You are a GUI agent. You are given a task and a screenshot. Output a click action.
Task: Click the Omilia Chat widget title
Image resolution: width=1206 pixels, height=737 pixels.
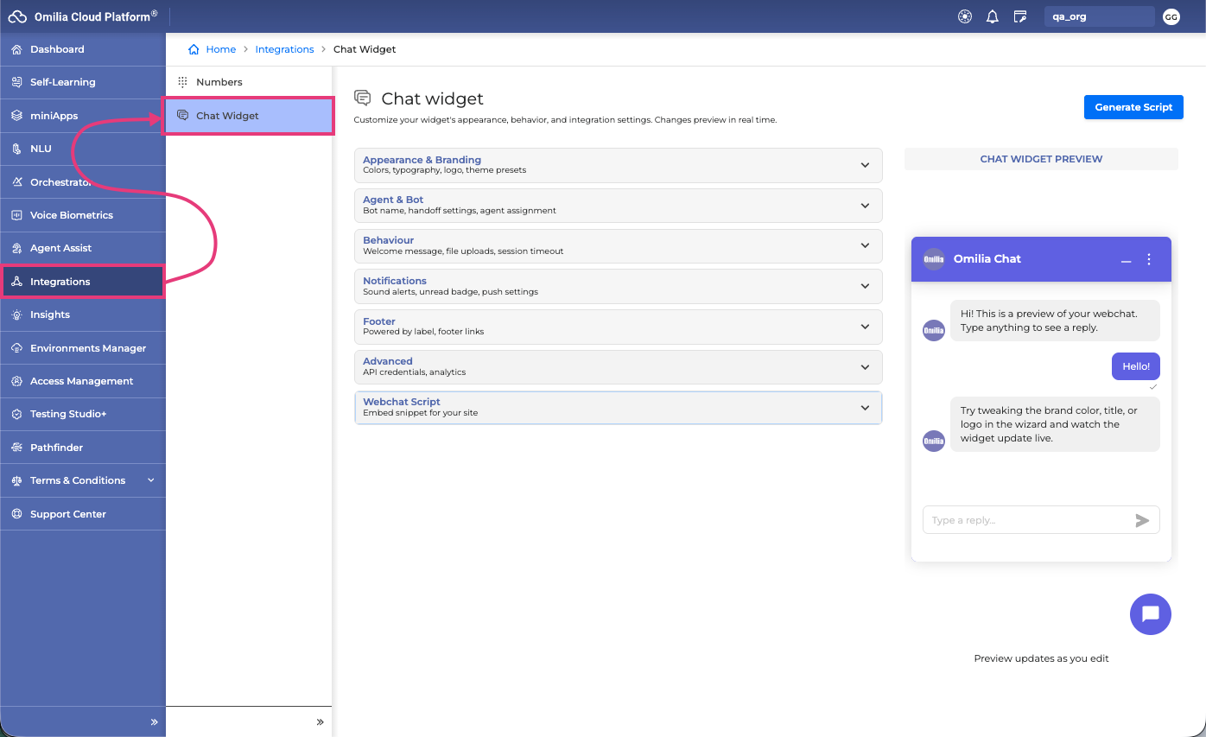click(x=987, y=259)
